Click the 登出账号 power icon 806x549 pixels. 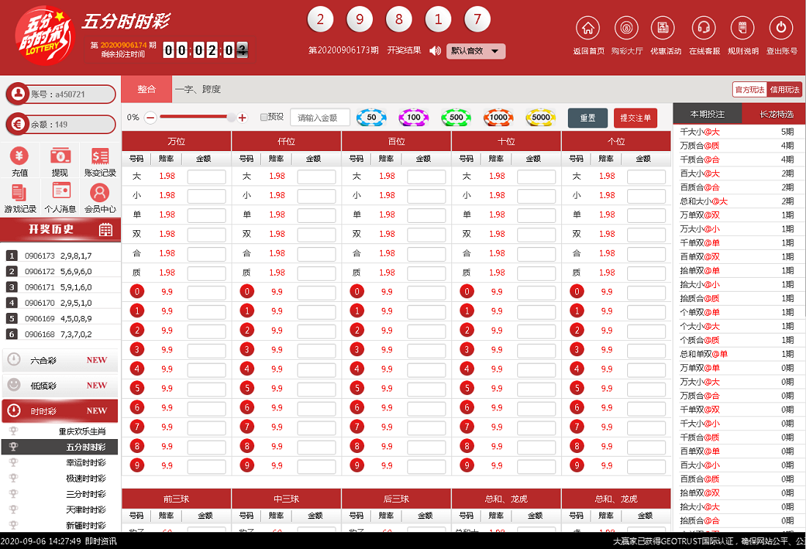[781, 29]
